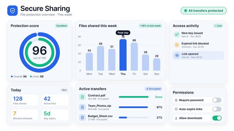Click the Budget_Sheet.csv file name
The image size is (234, 131).
[100, 116]
